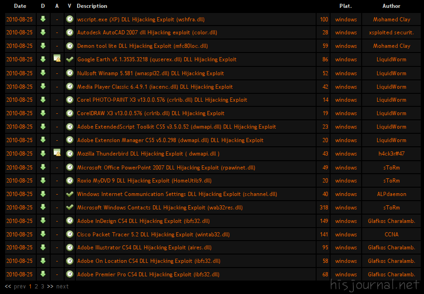The height and width of the screenshot is (294, 424).
Task: Click verified checkmark for Microsoft Windows Contacts row
Action: [70, 207]
